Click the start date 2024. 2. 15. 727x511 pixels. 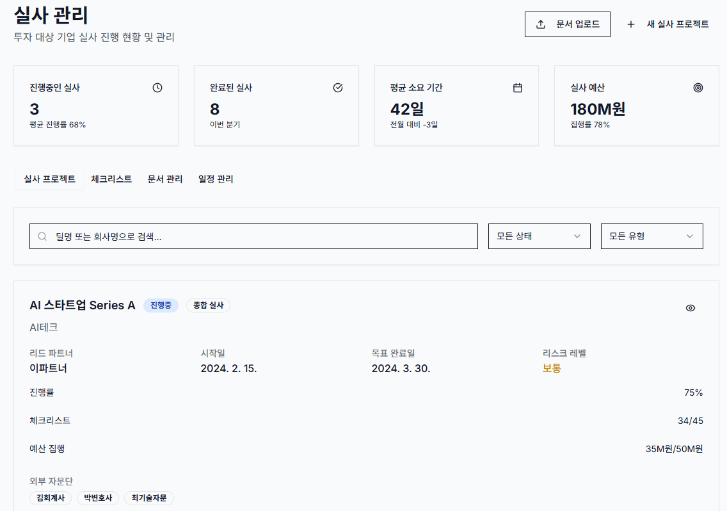[228, 368]
